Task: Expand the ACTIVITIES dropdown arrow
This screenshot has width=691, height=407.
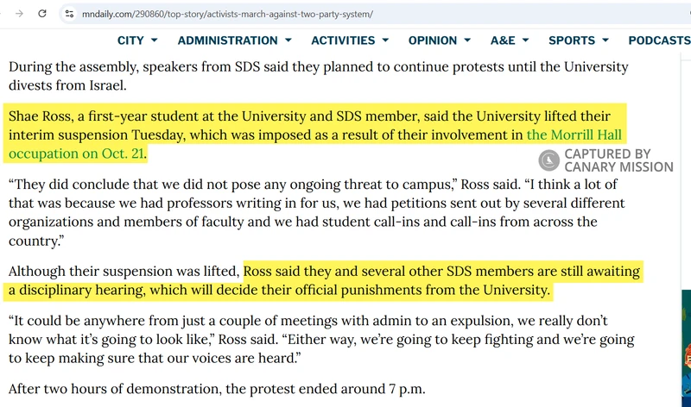Action: (385, 40)
